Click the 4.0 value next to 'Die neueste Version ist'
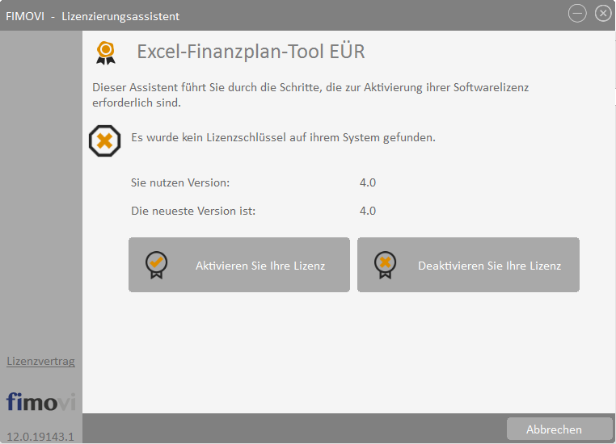 click(x=368, y=211)
